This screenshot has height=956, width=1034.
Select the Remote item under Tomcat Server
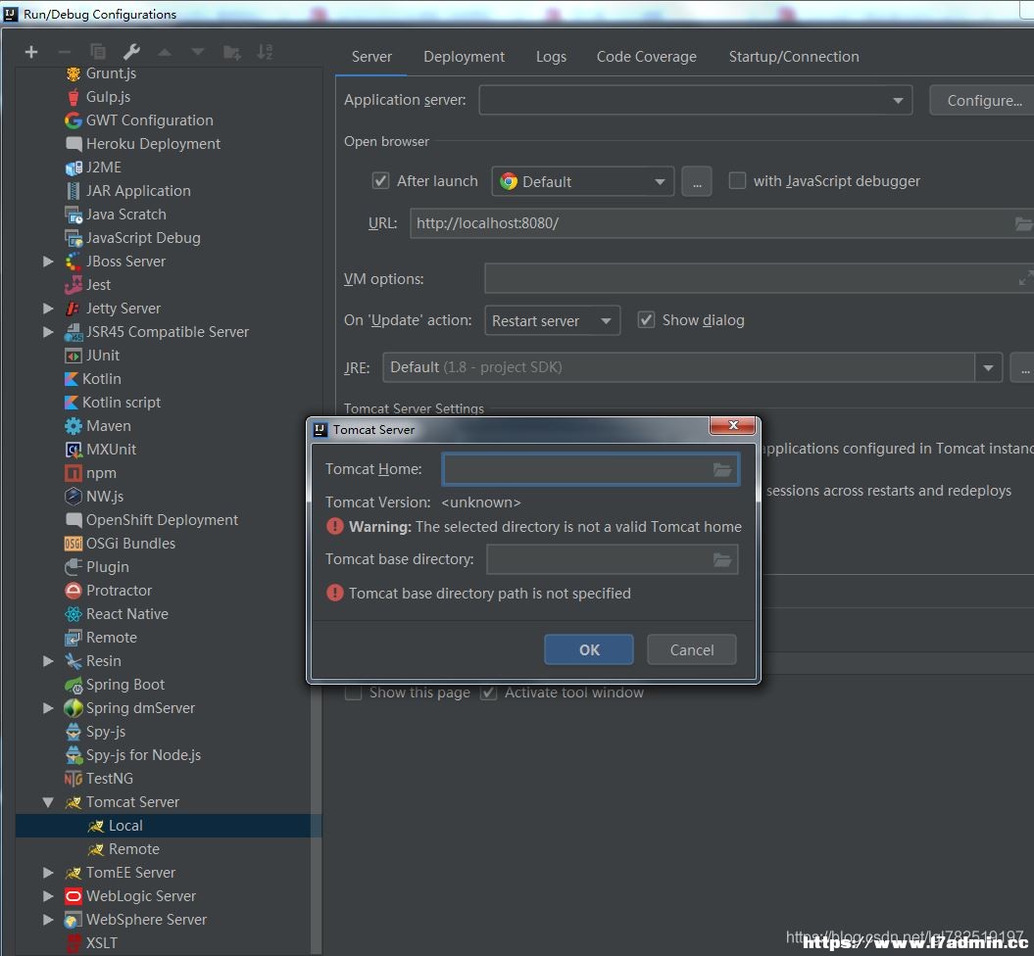click(x=134, y=849)
